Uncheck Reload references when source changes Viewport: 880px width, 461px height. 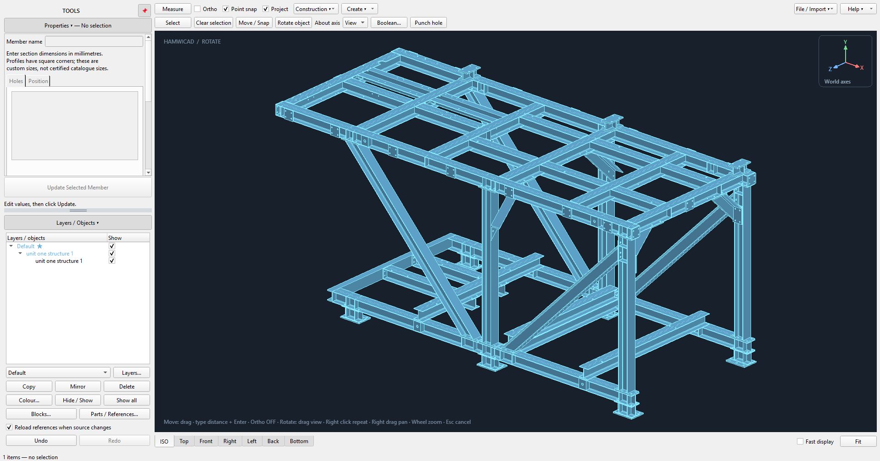pyautogui.click(x=9, y=428)
